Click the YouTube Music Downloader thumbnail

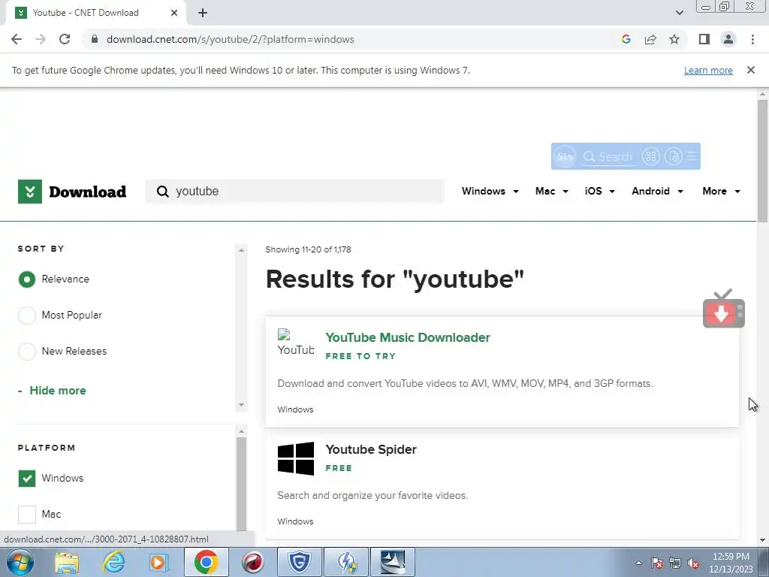point(296,343)
